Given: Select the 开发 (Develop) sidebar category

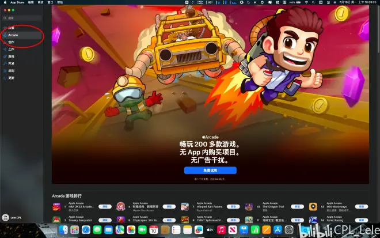Looking at the screenshot, I should pos(12,63).
